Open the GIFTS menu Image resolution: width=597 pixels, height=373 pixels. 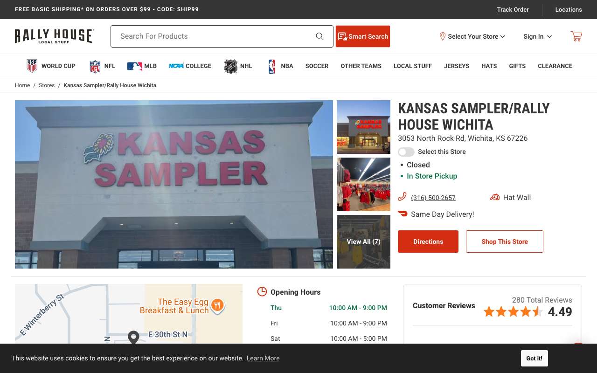pyautogui.click(x=517, y=66)
